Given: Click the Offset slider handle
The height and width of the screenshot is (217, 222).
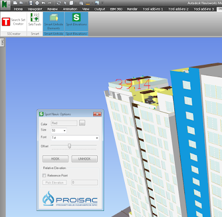Looking at the screenshot, I should 69,146.
